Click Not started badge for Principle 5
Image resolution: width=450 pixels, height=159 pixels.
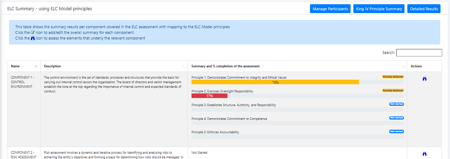[x=396, y=132]
